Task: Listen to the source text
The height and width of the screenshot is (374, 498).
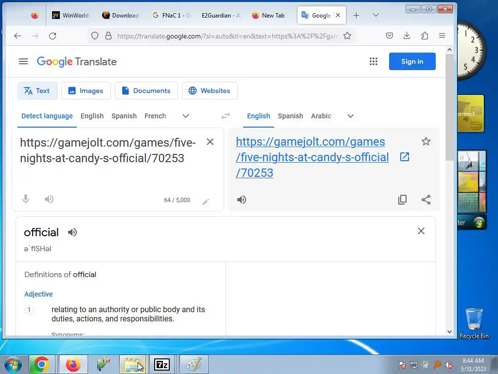Action: pos(49,199)
